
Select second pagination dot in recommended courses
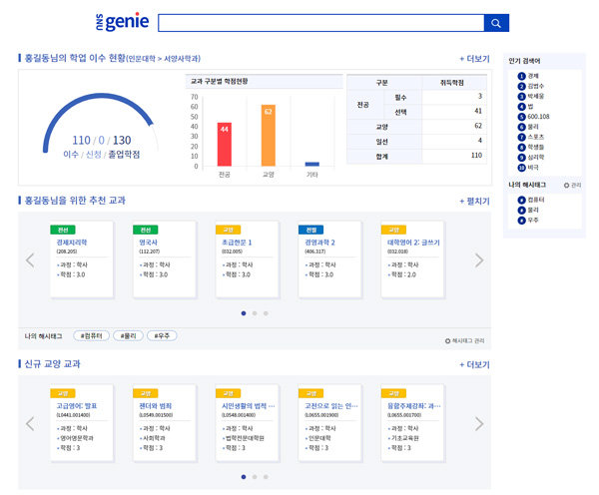[254, 313]
